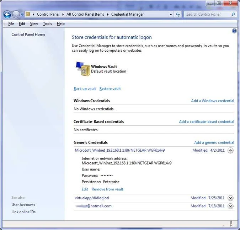
Task: Open Link online IDs
Action: [23, 212]
